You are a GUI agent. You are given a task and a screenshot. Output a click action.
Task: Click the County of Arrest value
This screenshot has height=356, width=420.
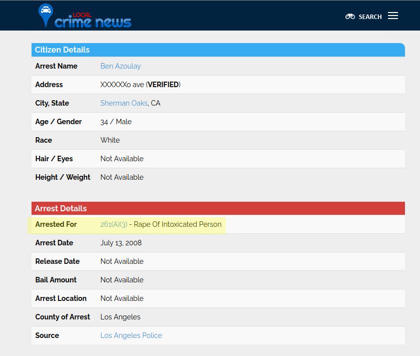(121, 317)
